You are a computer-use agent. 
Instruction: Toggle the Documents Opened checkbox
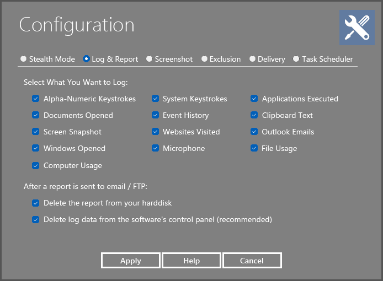coord(35,116)
